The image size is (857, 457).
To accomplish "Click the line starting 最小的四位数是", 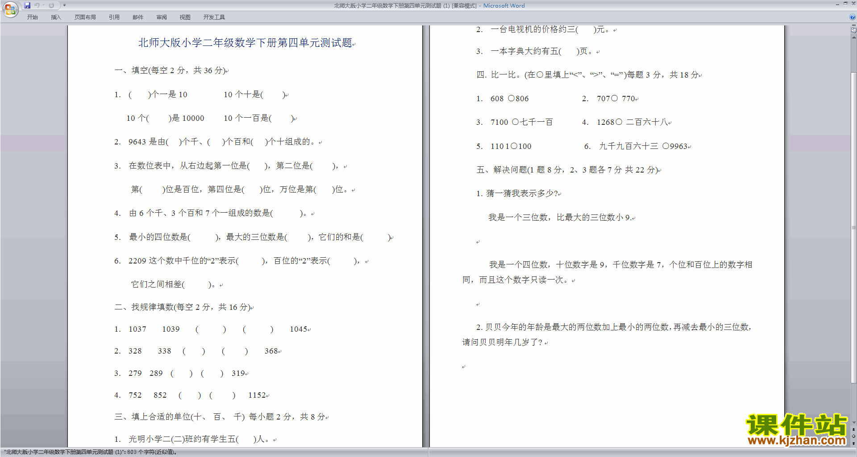I will pyautogui.click(x=254, y=237).
